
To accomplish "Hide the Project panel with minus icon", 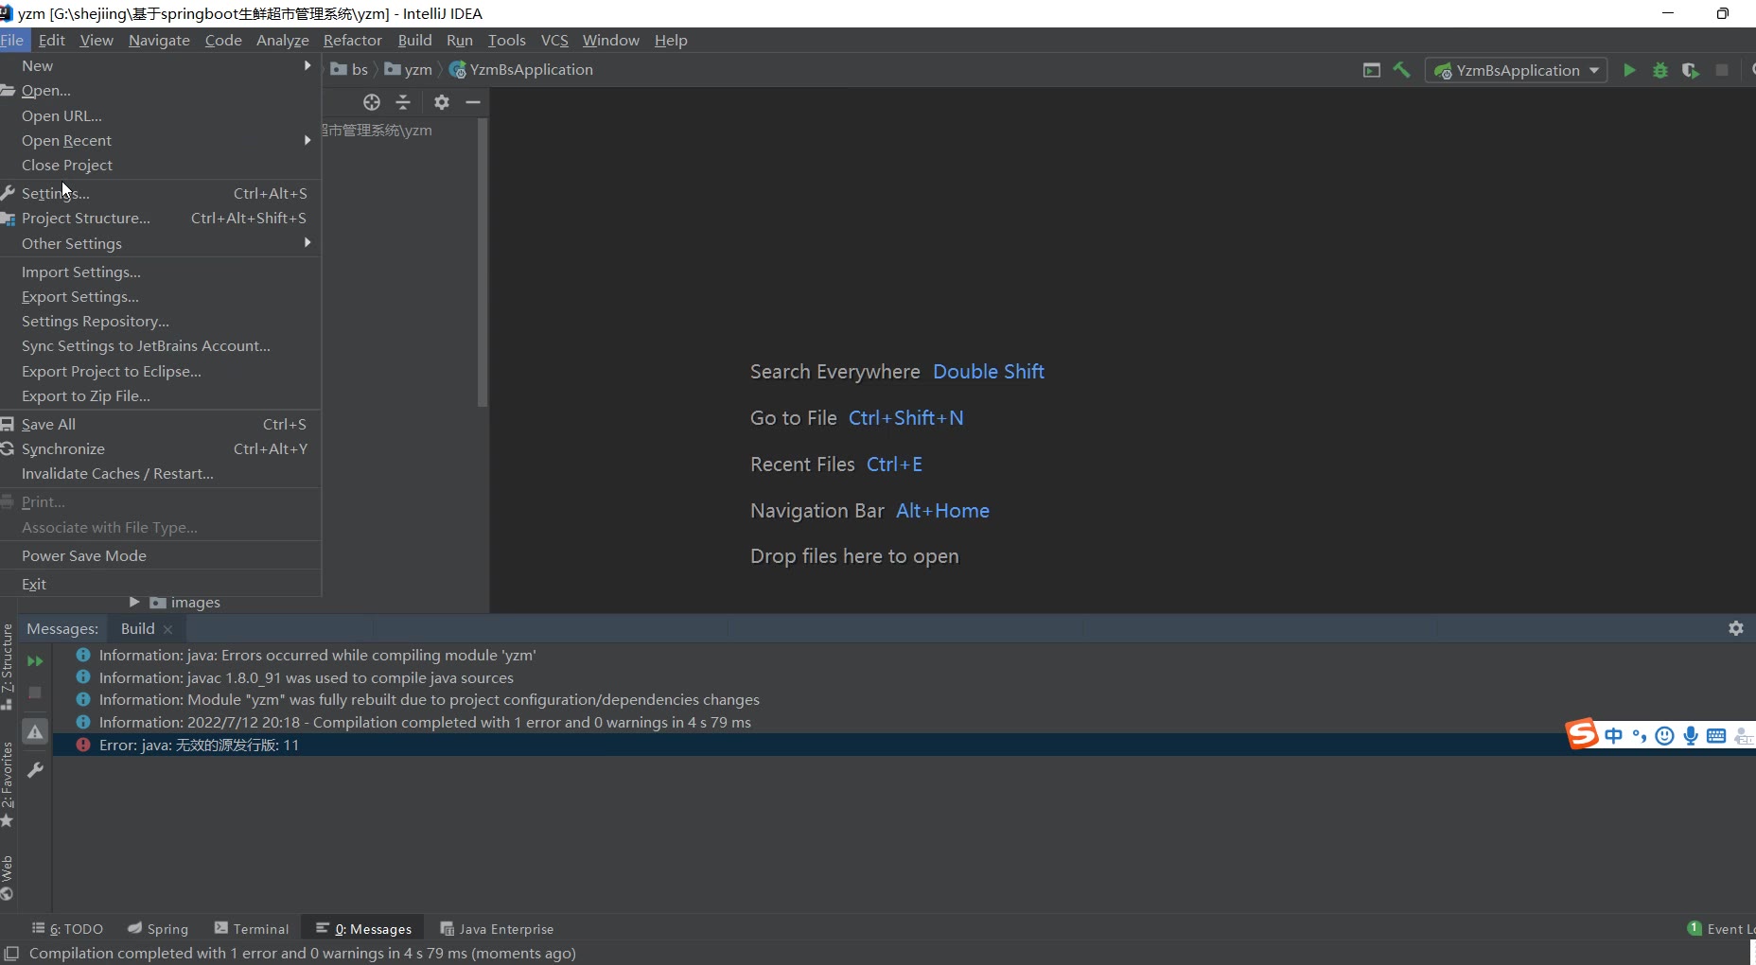I will 473,102.
